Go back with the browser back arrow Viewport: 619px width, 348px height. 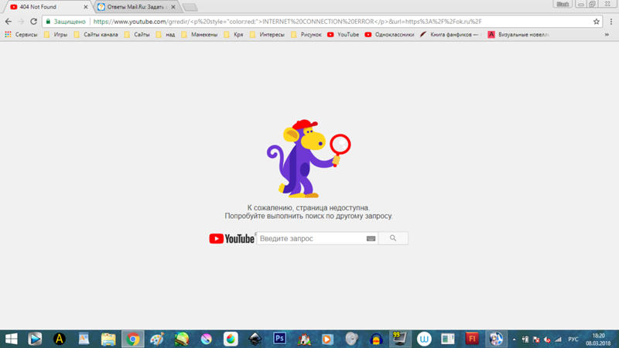tap(9, 22)
